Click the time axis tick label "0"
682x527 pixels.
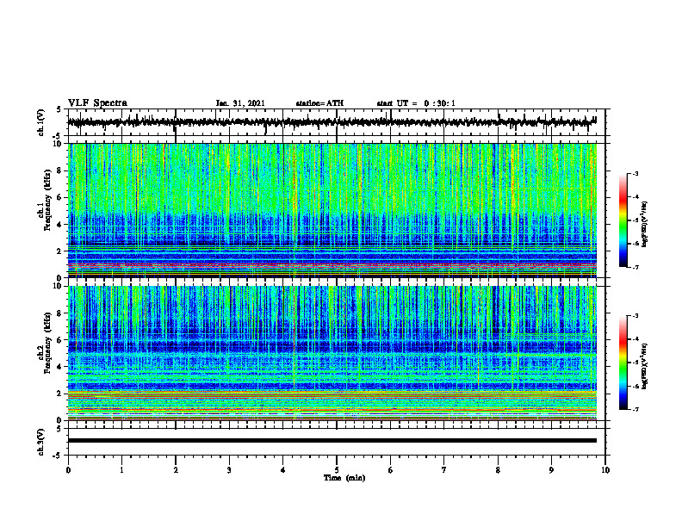(x=68, y=470)
